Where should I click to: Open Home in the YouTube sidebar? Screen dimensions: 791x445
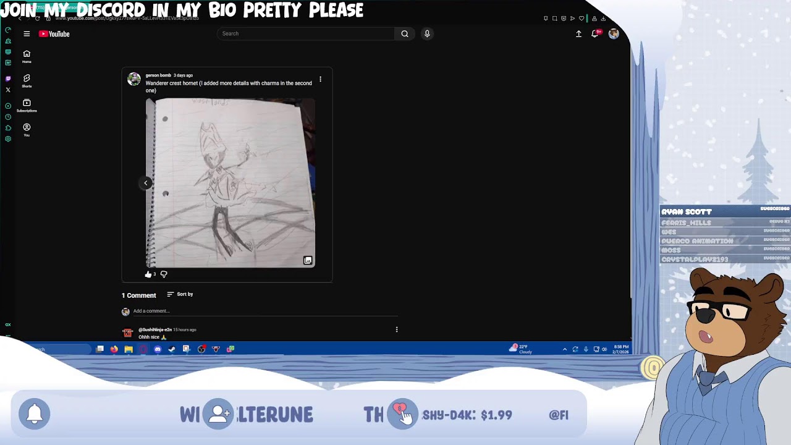pyautogui.click(x=27, y=56)
